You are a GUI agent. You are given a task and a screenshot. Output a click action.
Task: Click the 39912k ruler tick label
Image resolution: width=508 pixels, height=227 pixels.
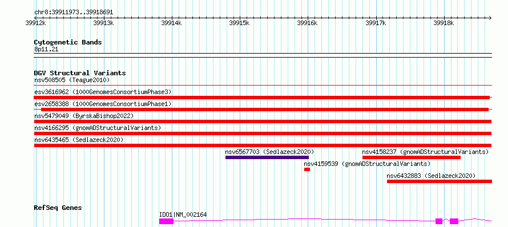[35, 23]
